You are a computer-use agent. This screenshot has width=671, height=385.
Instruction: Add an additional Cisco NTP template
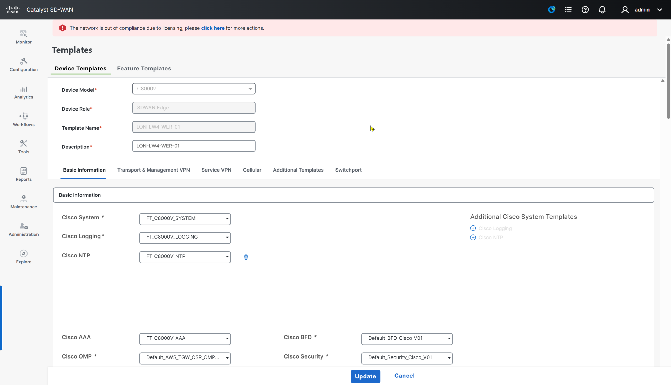point(491,238)
